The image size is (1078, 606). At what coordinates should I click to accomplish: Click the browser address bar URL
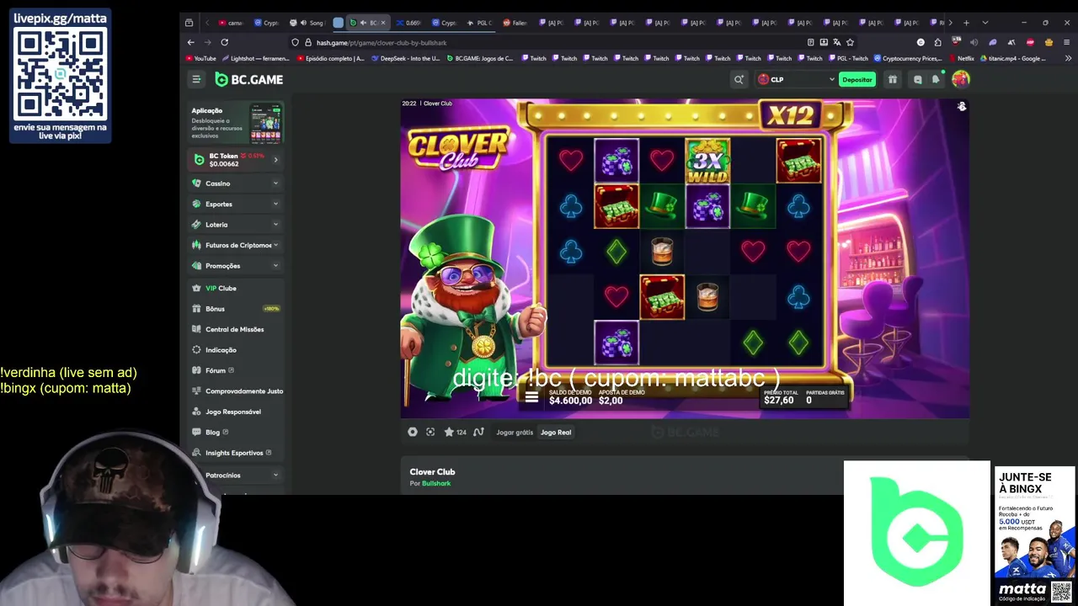pos(382,42)
